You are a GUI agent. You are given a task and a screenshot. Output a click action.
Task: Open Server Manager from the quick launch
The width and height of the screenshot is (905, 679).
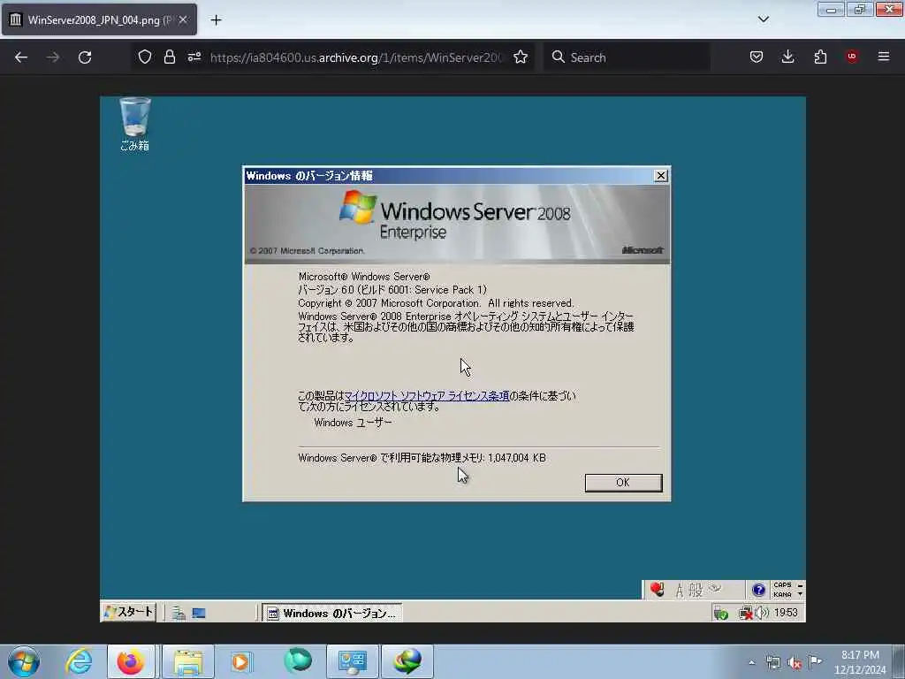[x=179, y=614]
